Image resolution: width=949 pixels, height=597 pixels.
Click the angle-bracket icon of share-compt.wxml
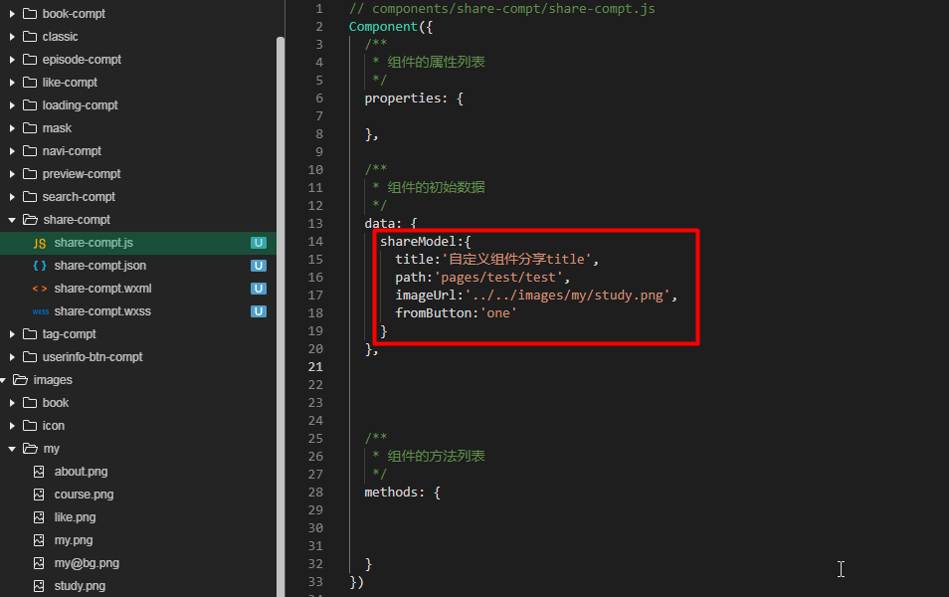(x=40, y=289)
